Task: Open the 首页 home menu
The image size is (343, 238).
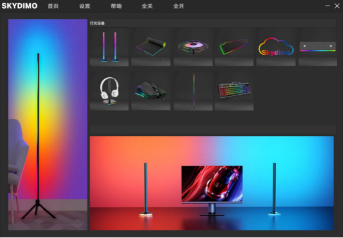Action: coord(53,6)
